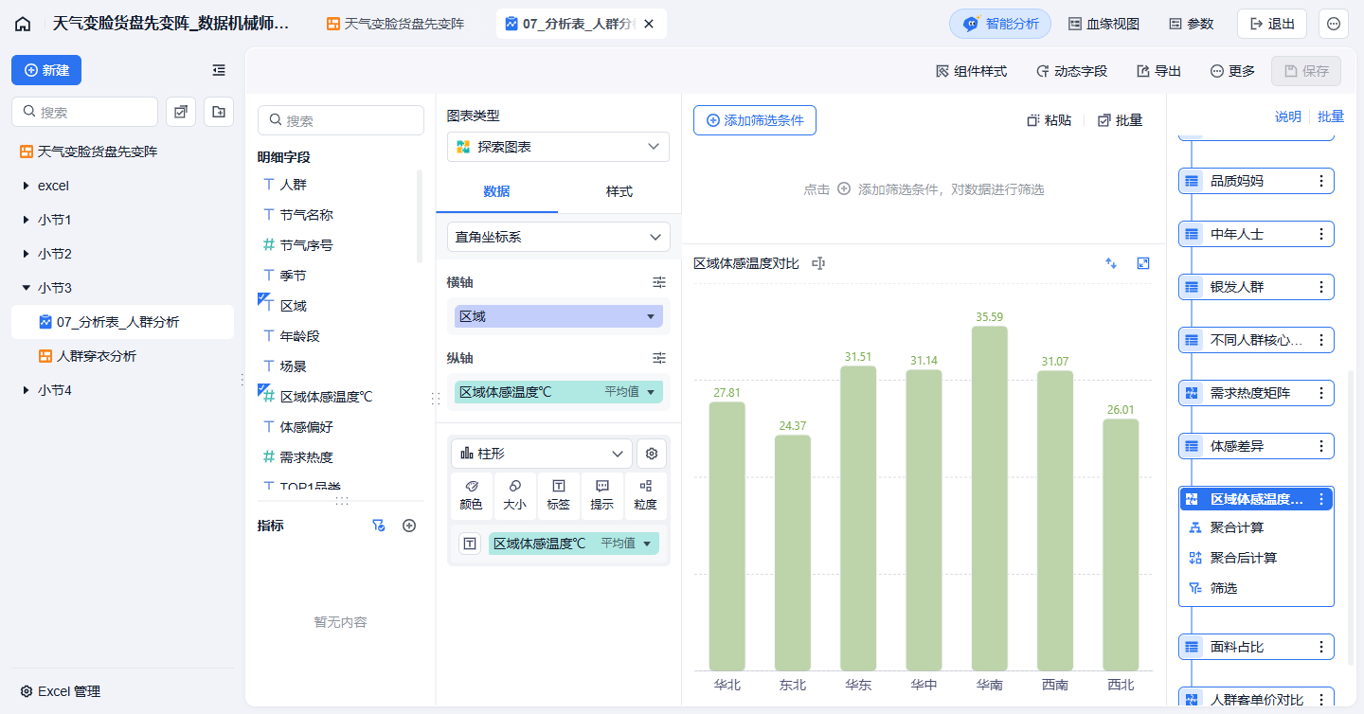Image resolution: width=1364 pixels, height=714 pixels.
Task: Open the 血缘视图 view
Action: 1104,24
